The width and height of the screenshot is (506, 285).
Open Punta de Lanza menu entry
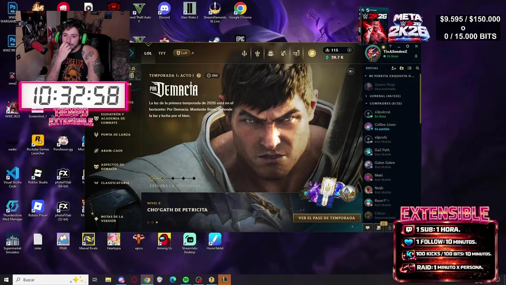click(112, 135)
